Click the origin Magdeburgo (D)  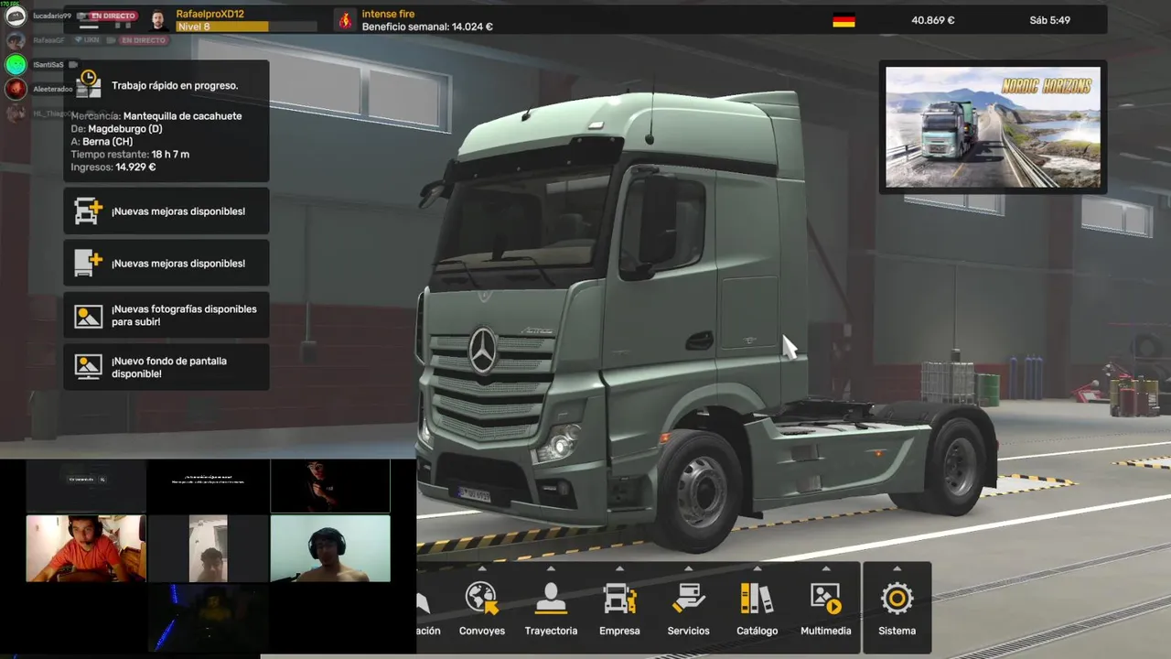[125, 129]
